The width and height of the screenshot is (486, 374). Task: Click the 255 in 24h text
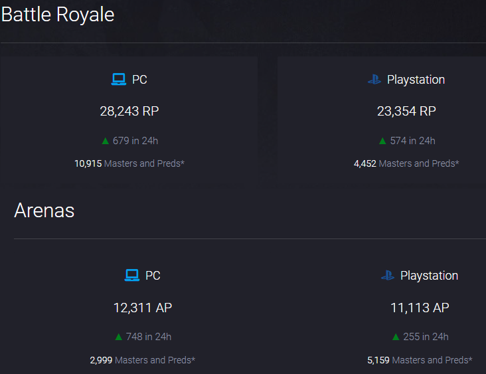click(426, 337)
